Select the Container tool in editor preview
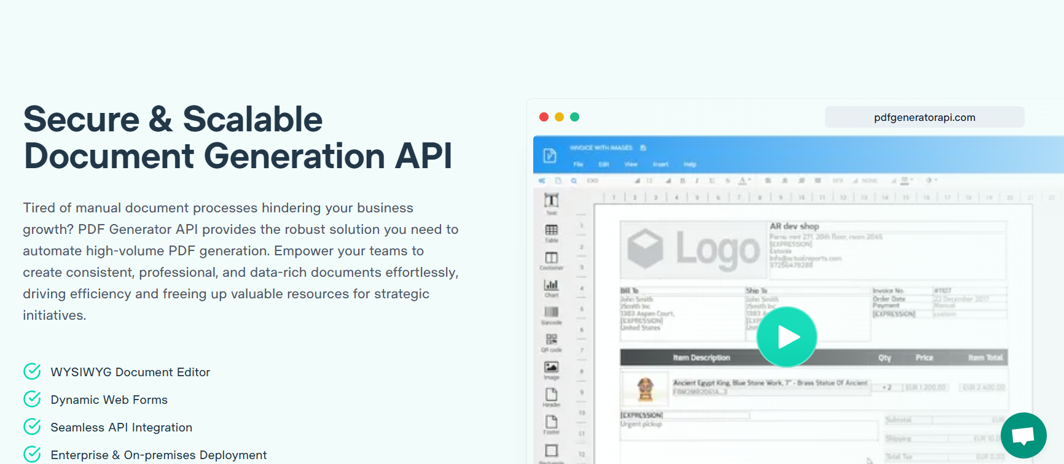 pos(552,260)
